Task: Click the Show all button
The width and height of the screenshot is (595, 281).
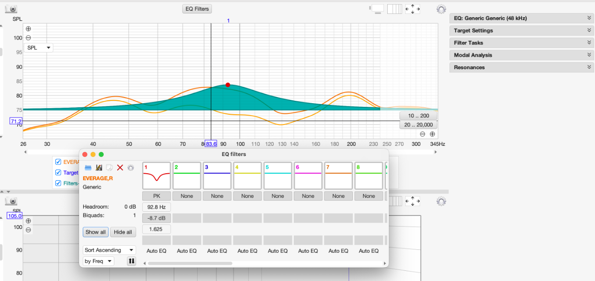Action: pyautogui.click(x=96, y=232)
